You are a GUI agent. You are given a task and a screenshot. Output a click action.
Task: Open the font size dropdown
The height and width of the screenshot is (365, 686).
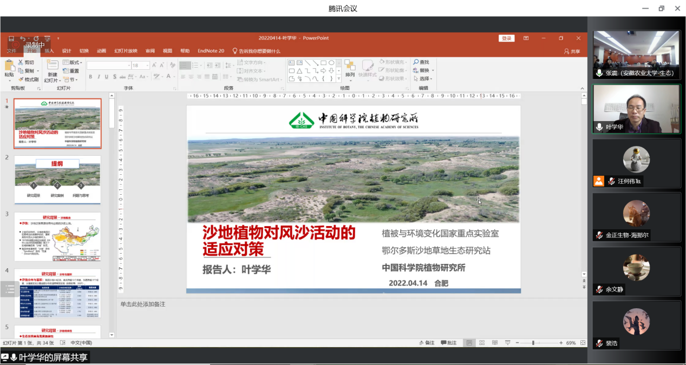click(x=148, y=65)
